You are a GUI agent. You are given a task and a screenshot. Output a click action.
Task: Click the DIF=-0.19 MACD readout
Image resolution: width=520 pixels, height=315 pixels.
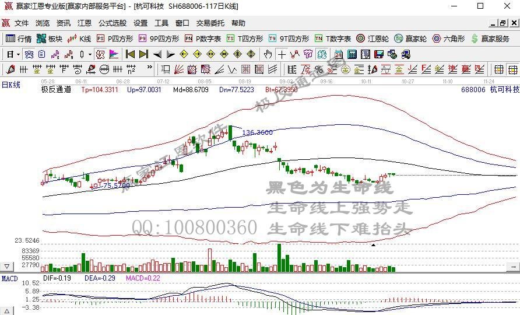[x=57, y=278]
